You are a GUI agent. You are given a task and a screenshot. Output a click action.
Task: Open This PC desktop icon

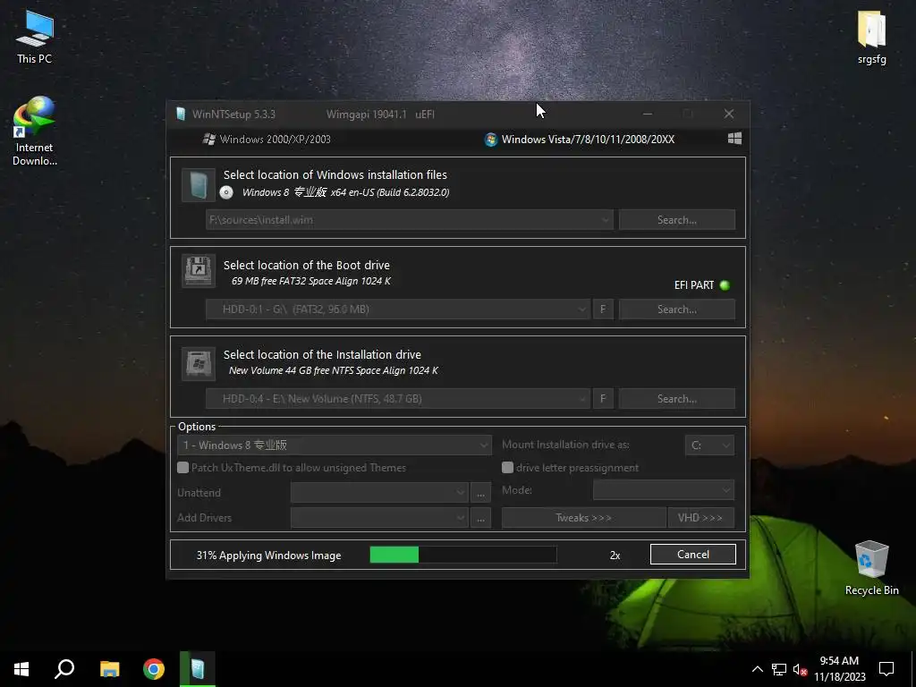tap(35, 38)
